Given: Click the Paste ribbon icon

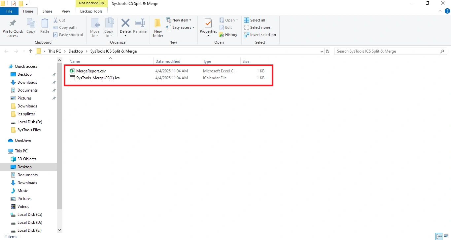Looking at the screenshot, I should click(x=45, y=23).
